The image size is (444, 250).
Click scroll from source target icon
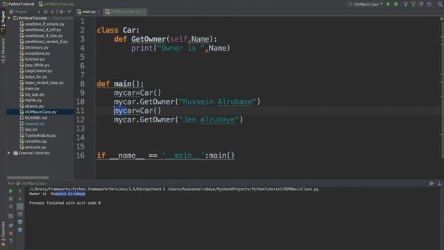[x=46, y=12]
